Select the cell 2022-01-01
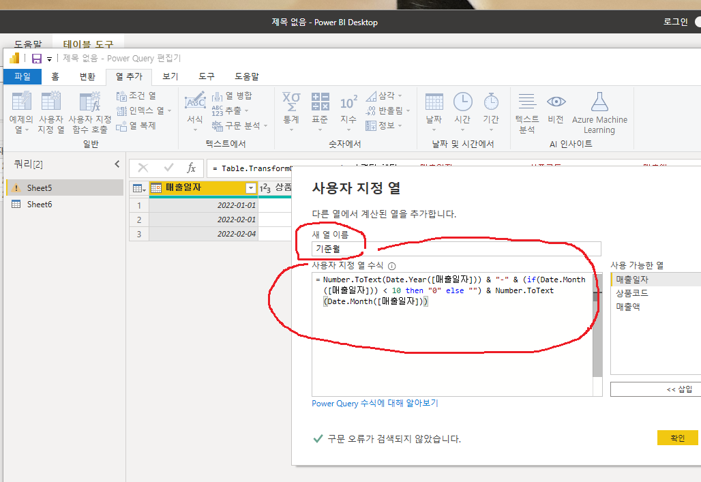 click(x=203, y=205)
